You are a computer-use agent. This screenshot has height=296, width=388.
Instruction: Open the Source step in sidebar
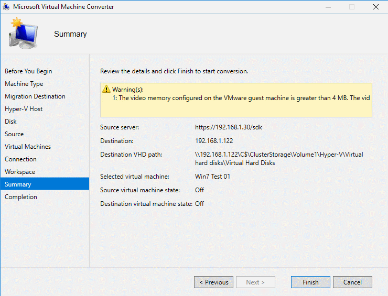point(14,134)
